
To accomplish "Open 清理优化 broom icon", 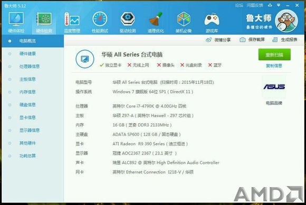I will click(x=156, y=19).
